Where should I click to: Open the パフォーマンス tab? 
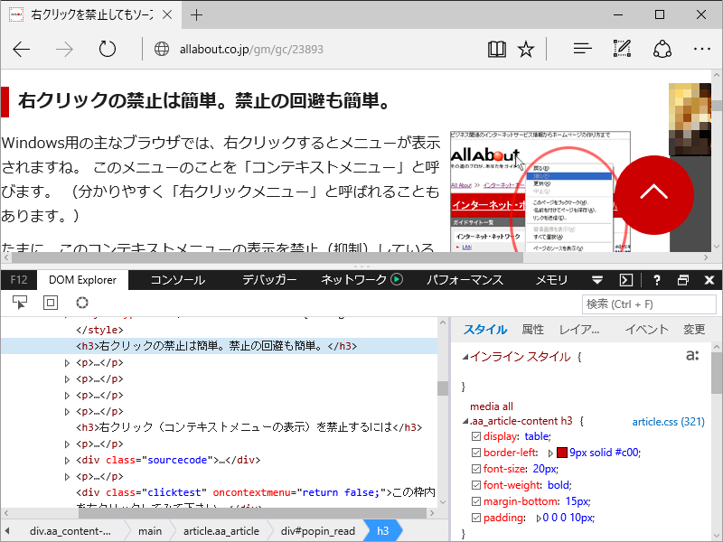tap(465, 280)
